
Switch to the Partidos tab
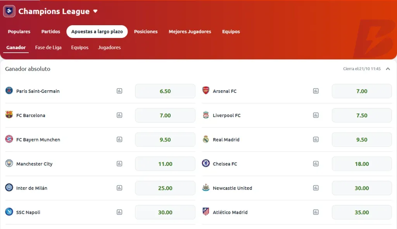51,32
